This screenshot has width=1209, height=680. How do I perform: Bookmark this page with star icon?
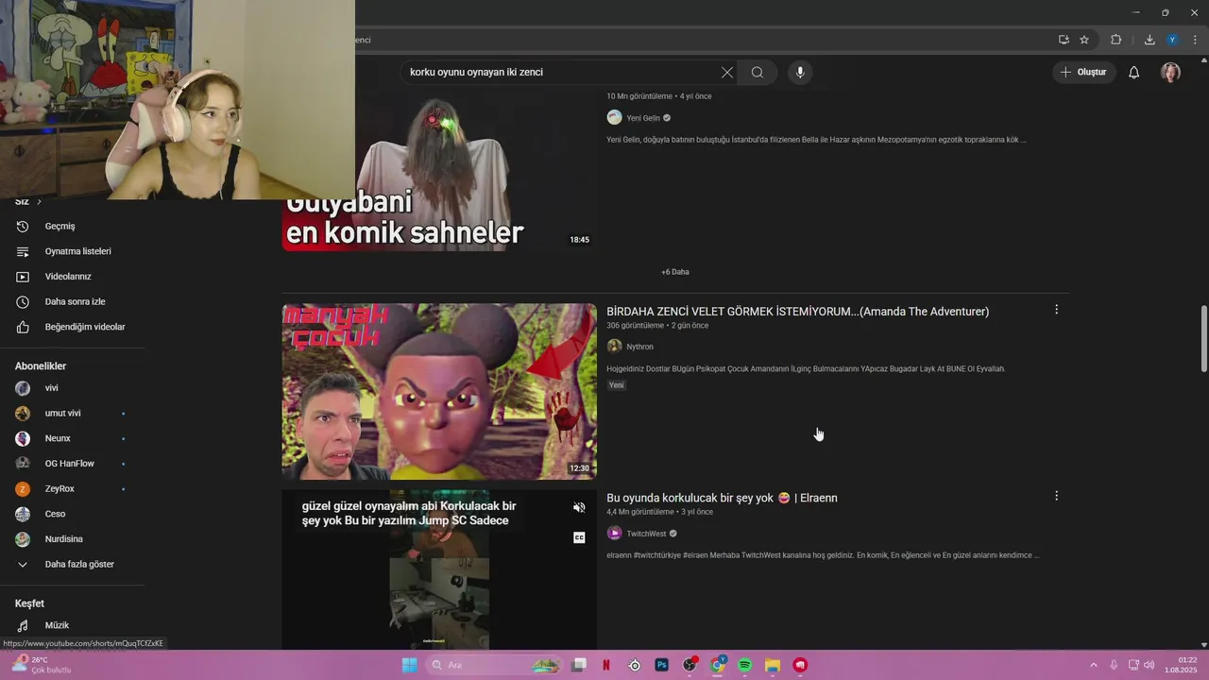coord(1084,40)
